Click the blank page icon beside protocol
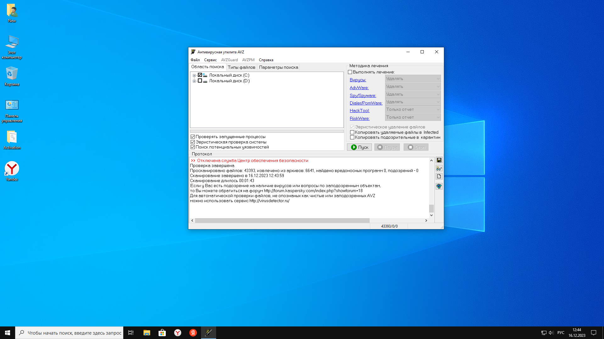604x339 pixels. point(439,176)
